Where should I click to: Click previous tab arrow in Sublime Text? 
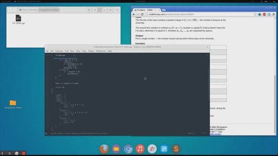[x=48, y=55]
